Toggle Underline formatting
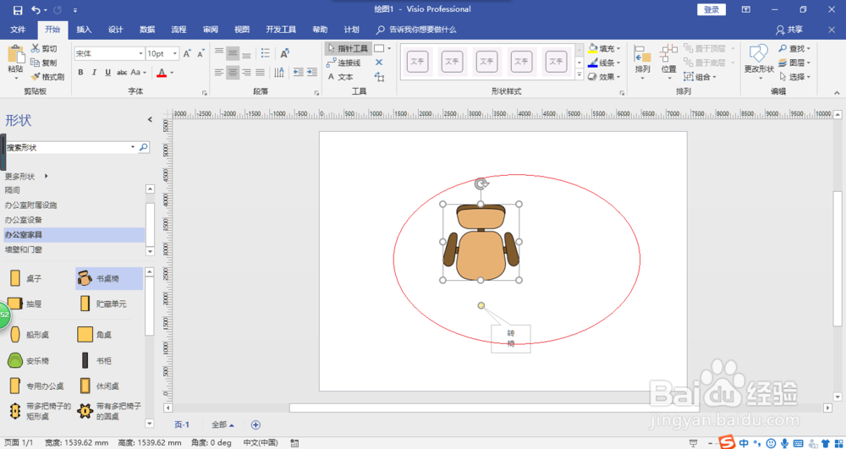This screenshot has height=449, width=846. 108,72
